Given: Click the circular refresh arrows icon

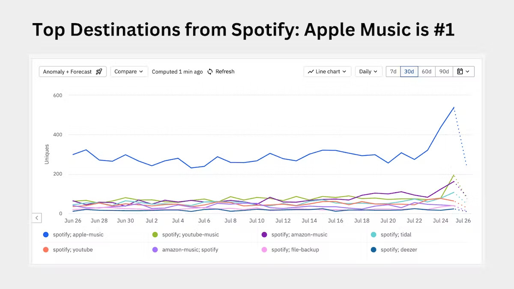Looking at the screenshot, I should point(210,72).
